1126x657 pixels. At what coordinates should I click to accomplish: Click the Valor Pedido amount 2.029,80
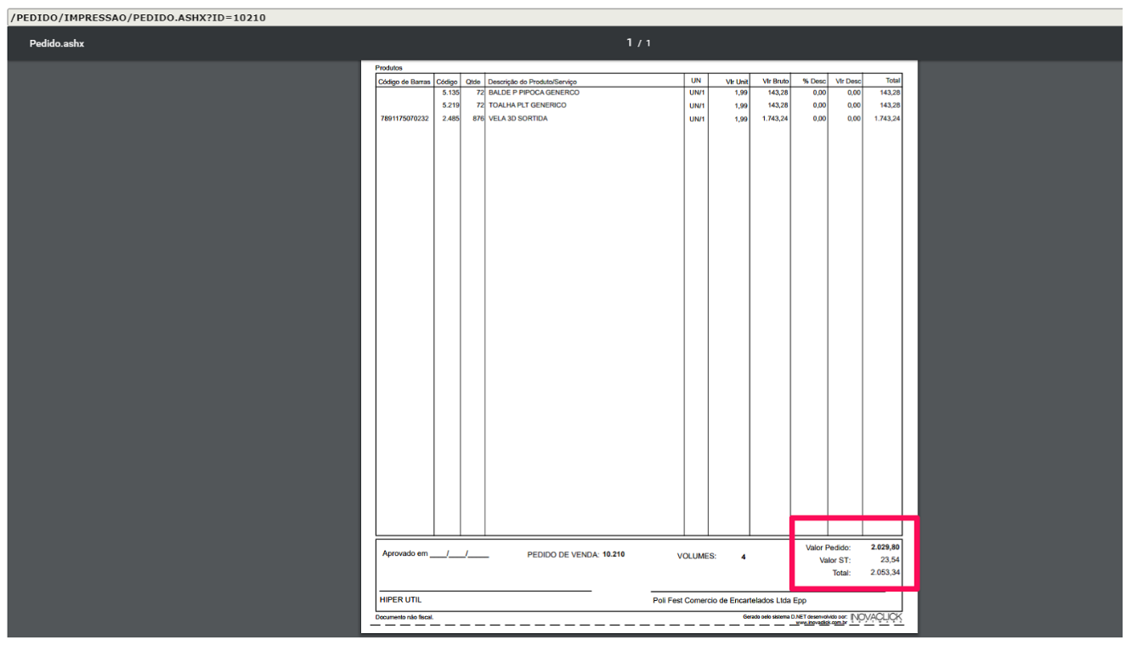tap(885, 548)
